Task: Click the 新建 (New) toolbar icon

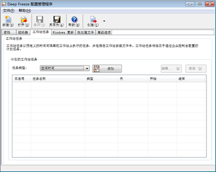Action: [8, 21]
